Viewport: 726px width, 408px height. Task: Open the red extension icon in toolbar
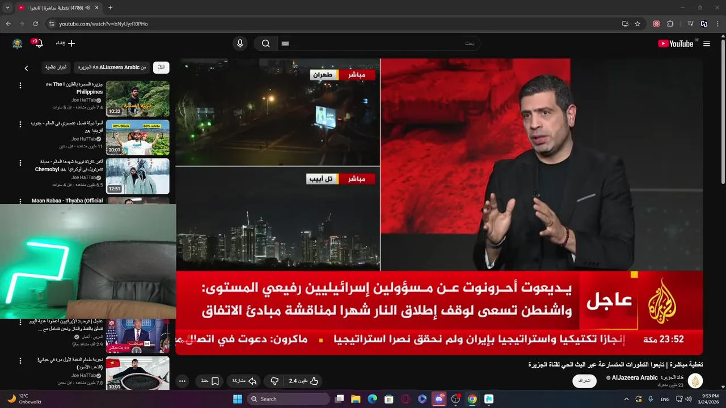tap(656, 24)
